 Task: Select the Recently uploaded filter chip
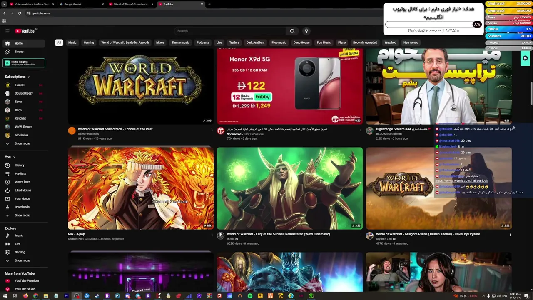pyautogui.click(x=365, y=42)
